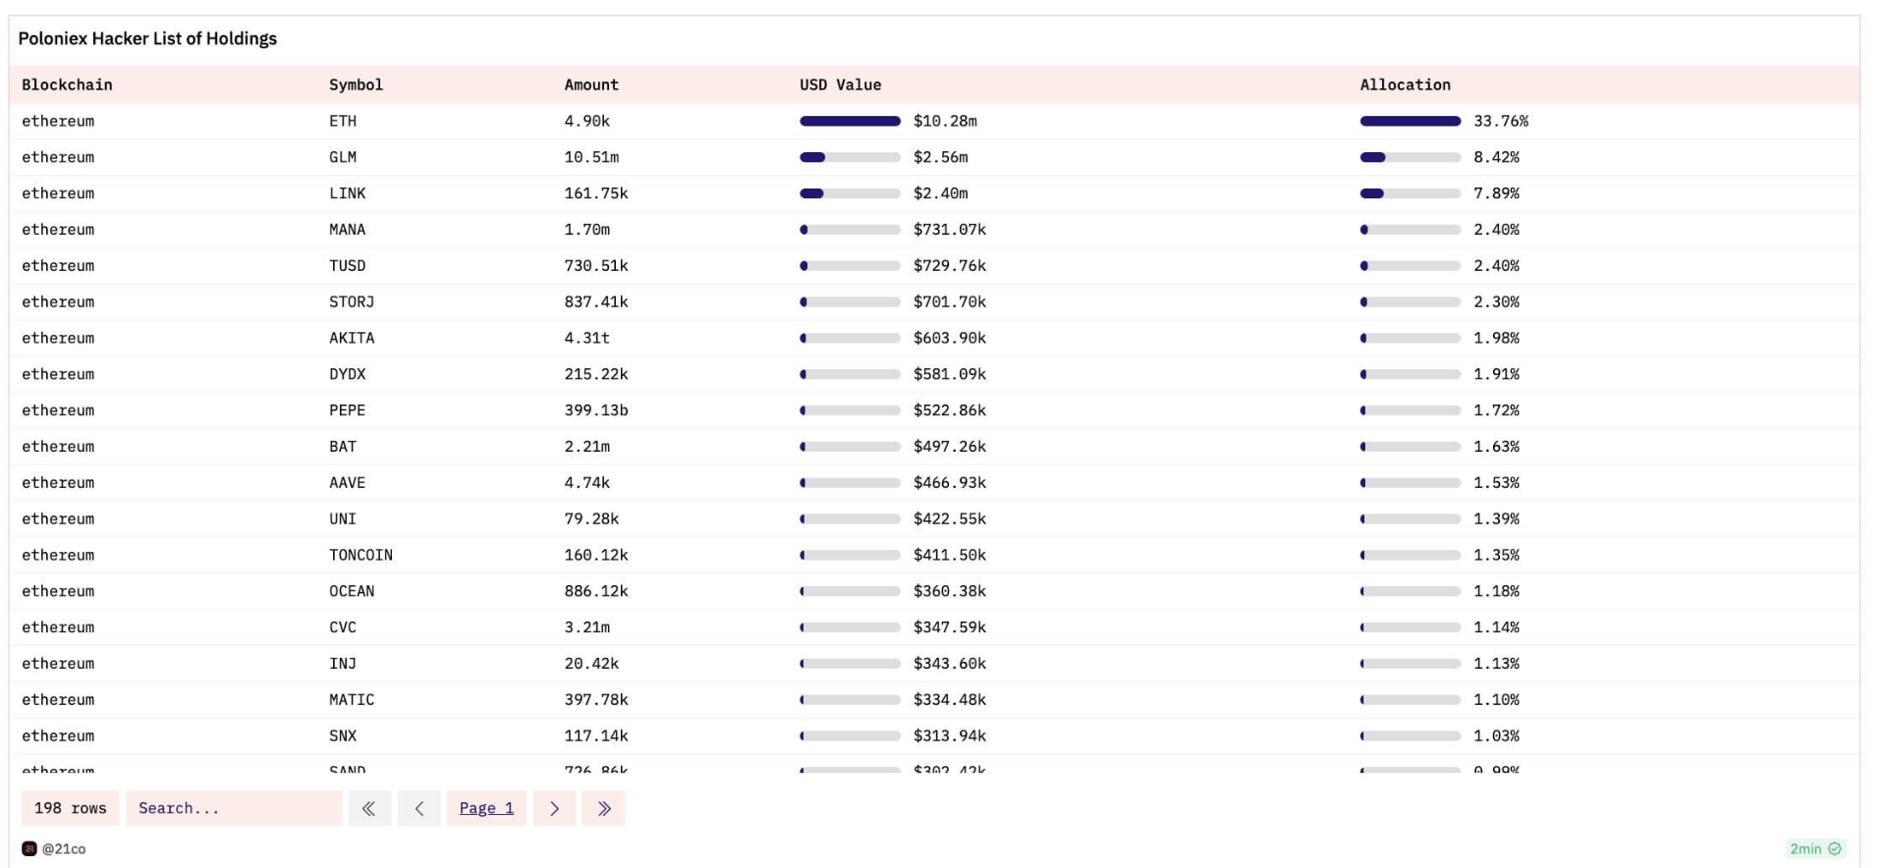Sort by the Blockchain column header
Viewport: 1886px width, 868px height.
67,84
